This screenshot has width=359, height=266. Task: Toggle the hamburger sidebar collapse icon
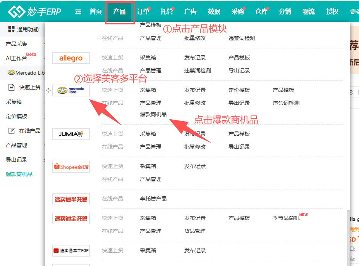pos(78,12)
